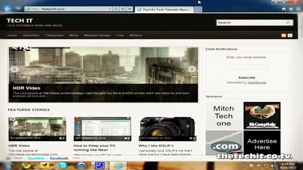Switch to Internet Explorer on the taskbar
The width and height of the screenshot is (303, 170).
tap(118, 166)
